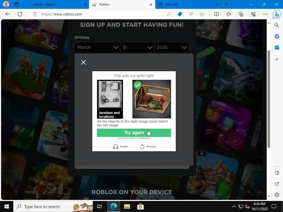Close the roblox - Search tab
This screenshot has height=212, width=283.
(85, 4)
